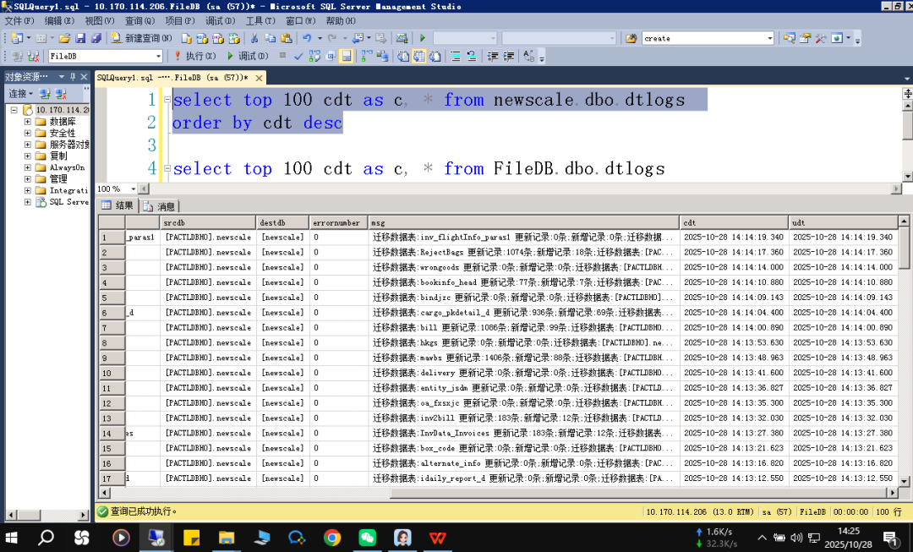Open the Toolbox wrench icon
This screenshot has height=552, width=913.
pyautogui.click(x=821, y=38)
